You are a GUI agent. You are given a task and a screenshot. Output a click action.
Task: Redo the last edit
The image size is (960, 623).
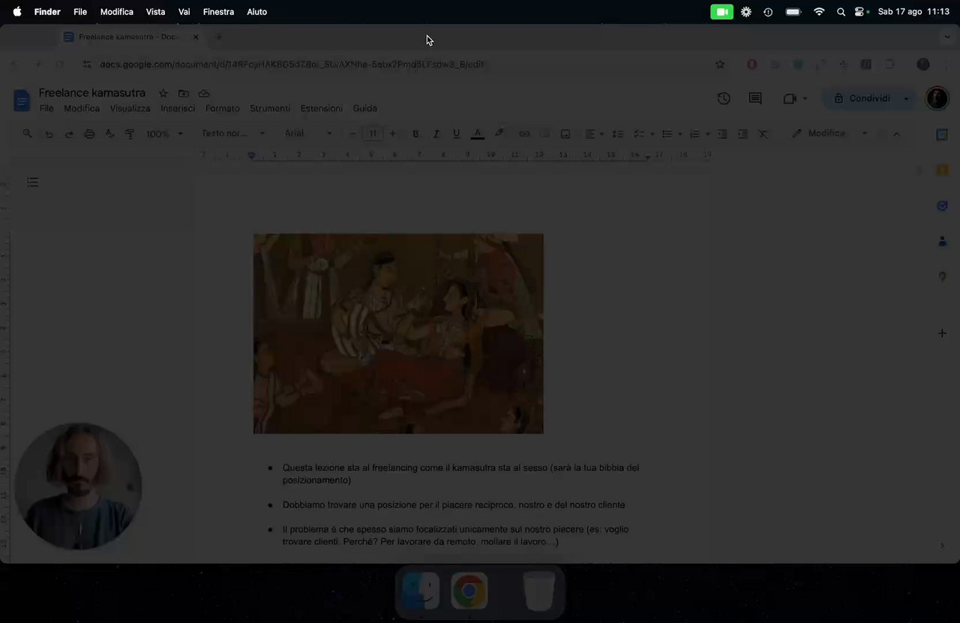click(69, 133)
